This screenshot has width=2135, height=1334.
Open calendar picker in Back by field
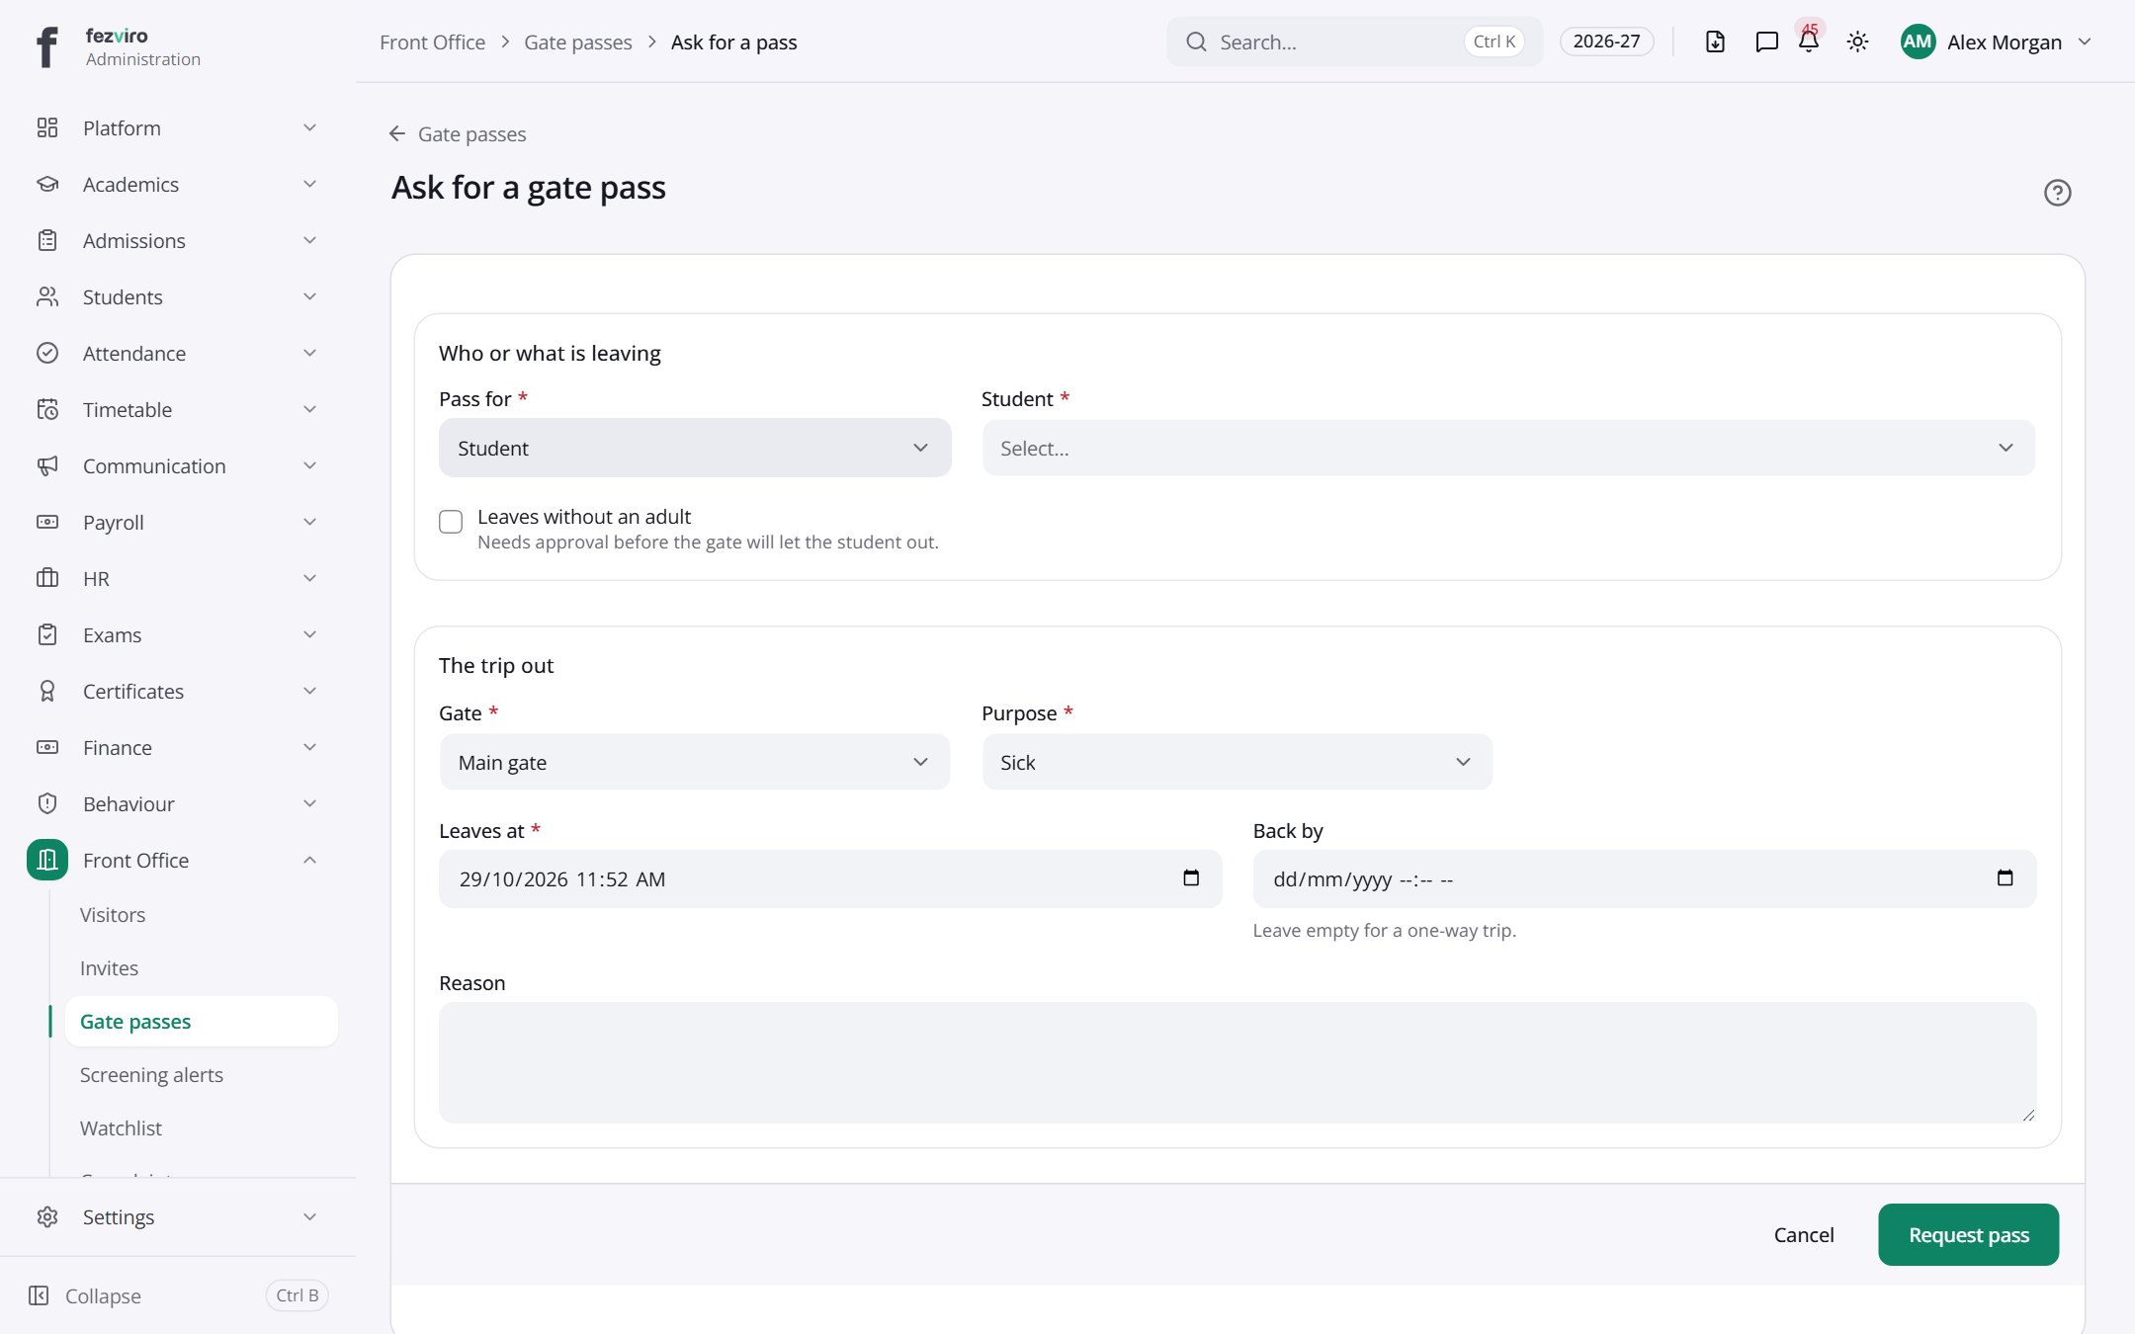point(2005,877)
